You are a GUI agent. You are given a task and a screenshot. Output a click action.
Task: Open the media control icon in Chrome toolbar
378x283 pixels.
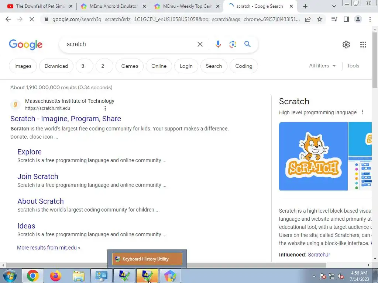334,19
